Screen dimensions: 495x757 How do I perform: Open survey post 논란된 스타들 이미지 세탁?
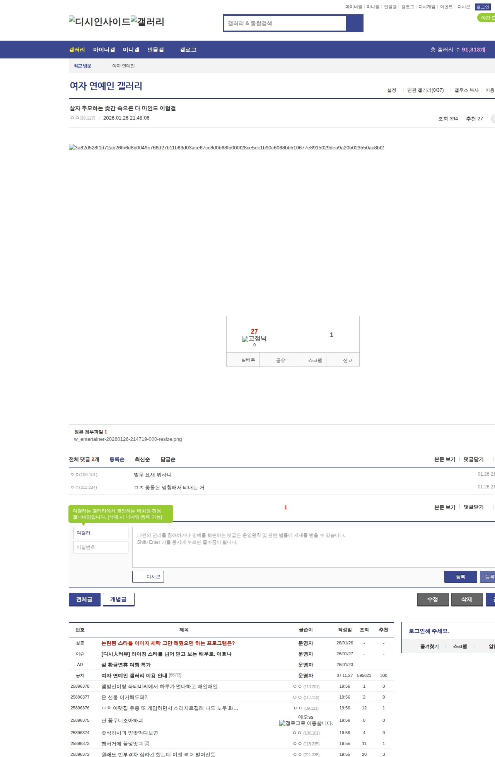[x=168, y=643]
